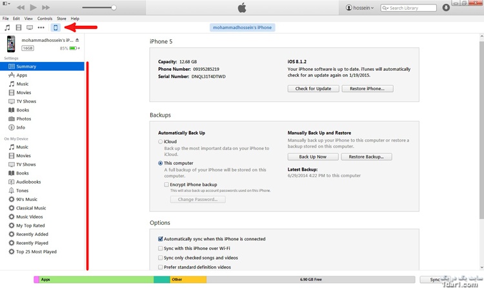Click the Check for Update button
Screen dimensions: 484x288
(x=313, y=88)
